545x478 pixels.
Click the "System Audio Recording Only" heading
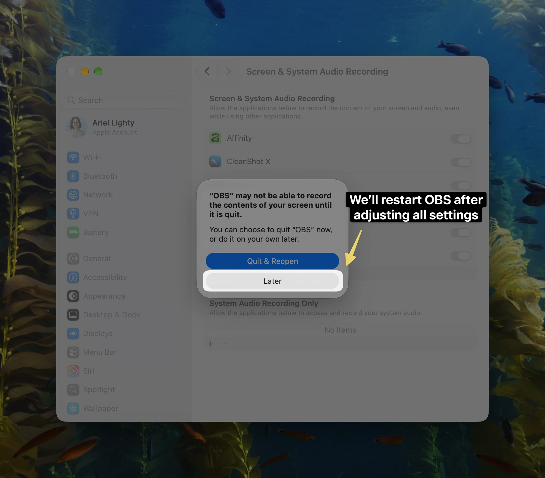coord(264,303)
